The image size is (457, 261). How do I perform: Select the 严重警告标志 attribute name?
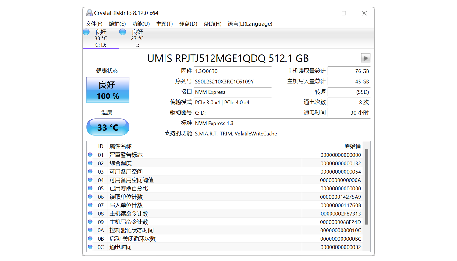tap(126, 155)
